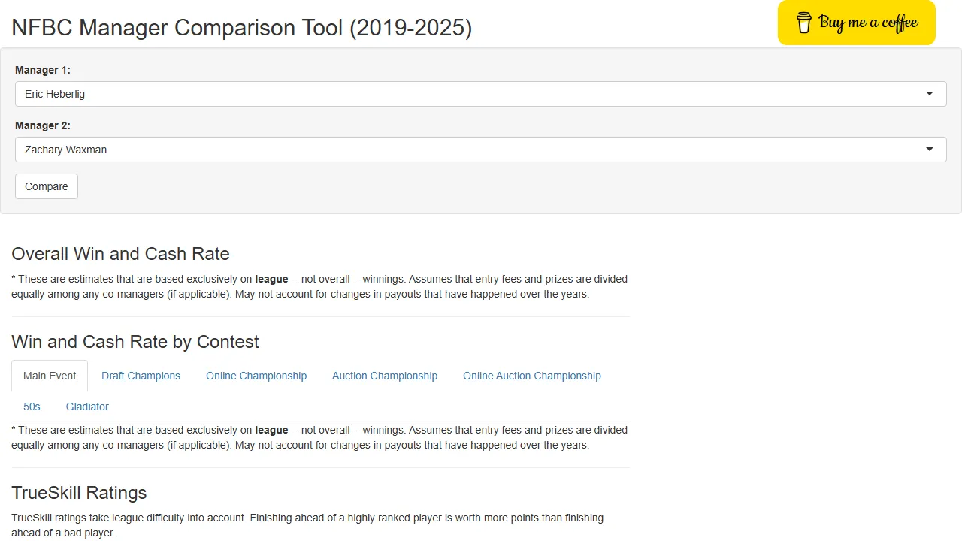Viewport: 962px width, 541px height.
Task: Click the Overall Win and Cash Rate heading
Action: 120,254
